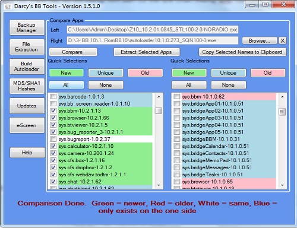Click Copy Selected Names to Clipboard

pyautogui.click(x=242, y=52)
